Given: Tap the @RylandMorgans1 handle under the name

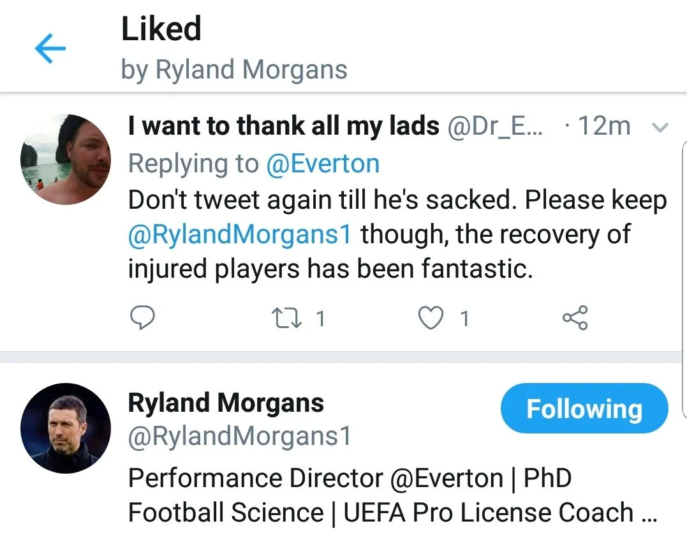Looking at the screenshot, I should pyautogui.click(x=240, y=437).
